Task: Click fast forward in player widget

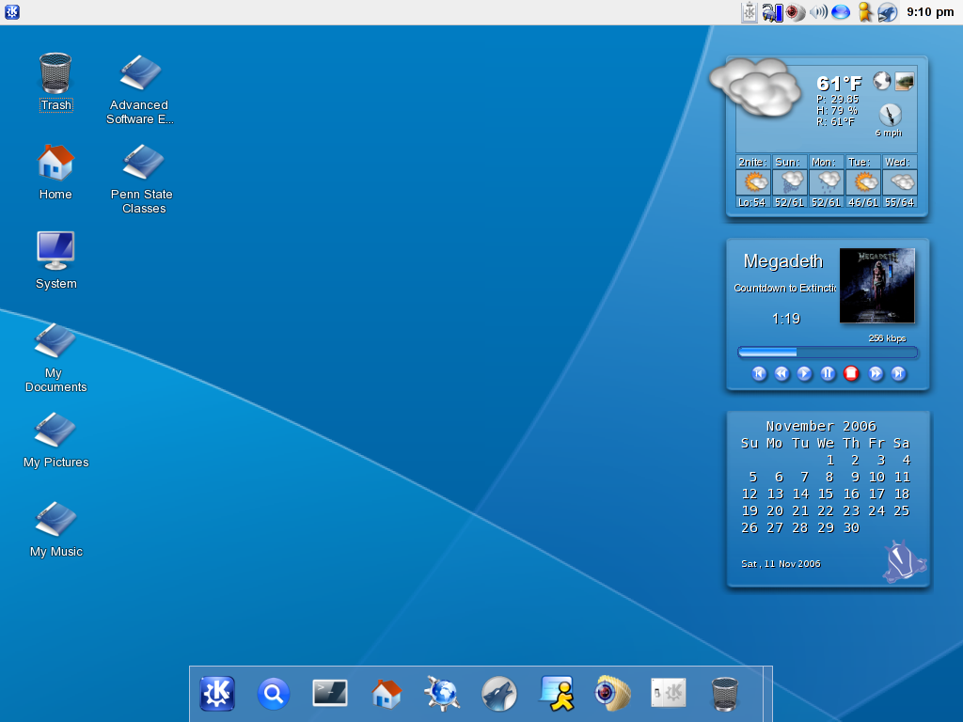Action: (876, 373)
